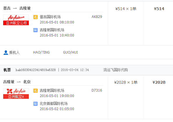
Task: Click the AirAsia X 亚洲航空X logo
Action: coord(16,94)
